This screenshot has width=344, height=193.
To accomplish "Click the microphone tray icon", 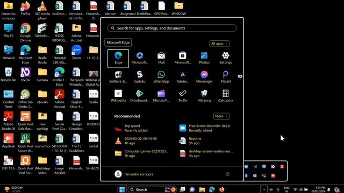I will [x=278, y=189].
